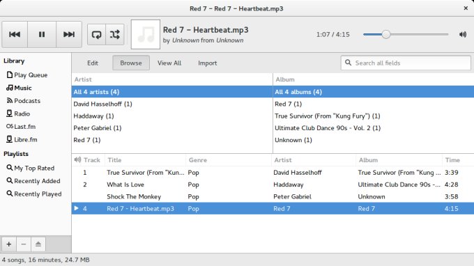Screen dimensions: 474x266
Task: Open Recently Added playlist
Action: [x=33, y=181]
